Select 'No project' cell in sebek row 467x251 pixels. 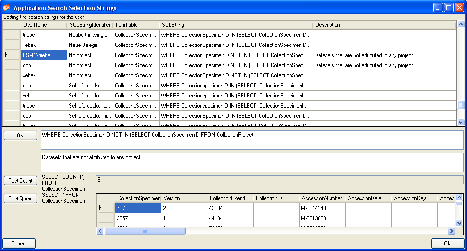(90, 75)
